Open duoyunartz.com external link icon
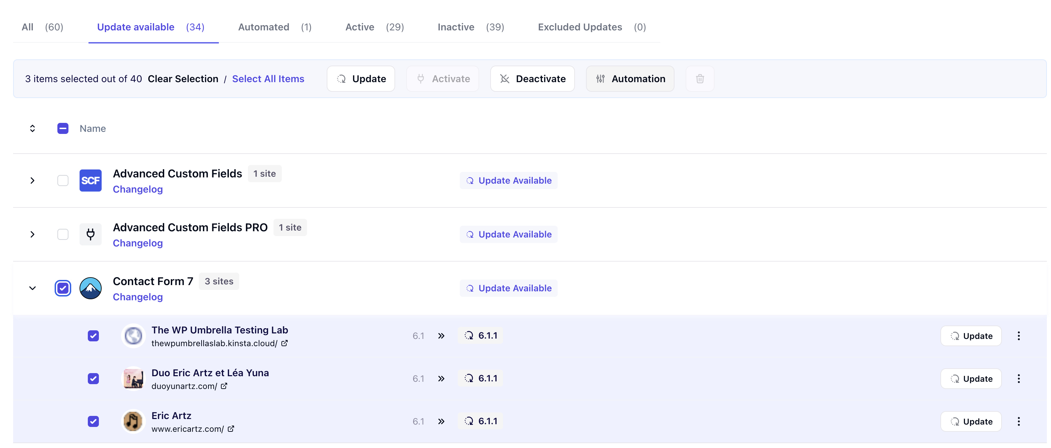The height and width of the screenshot is (448, 1051). (x=224, y=386)
